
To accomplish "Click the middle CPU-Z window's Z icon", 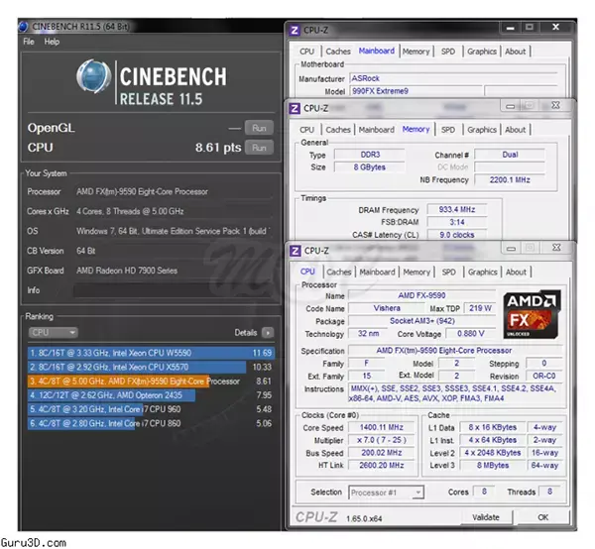I will tap(295, 108).
